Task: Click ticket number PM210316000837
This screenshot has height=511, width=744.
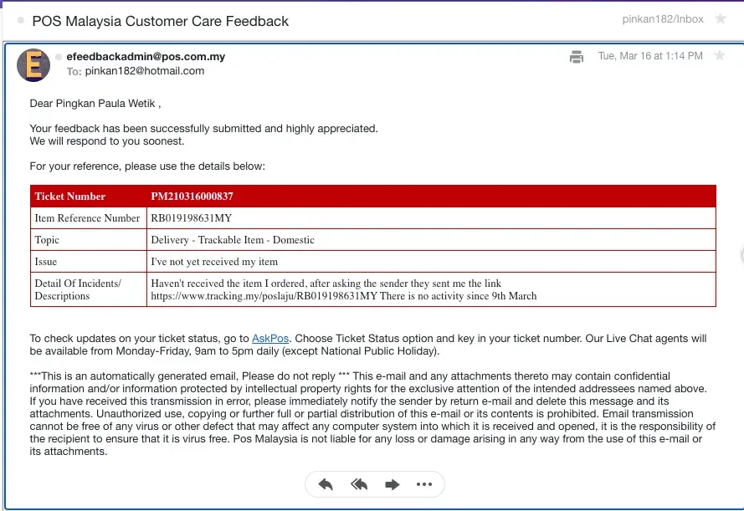Action: (x=192, y=197)
